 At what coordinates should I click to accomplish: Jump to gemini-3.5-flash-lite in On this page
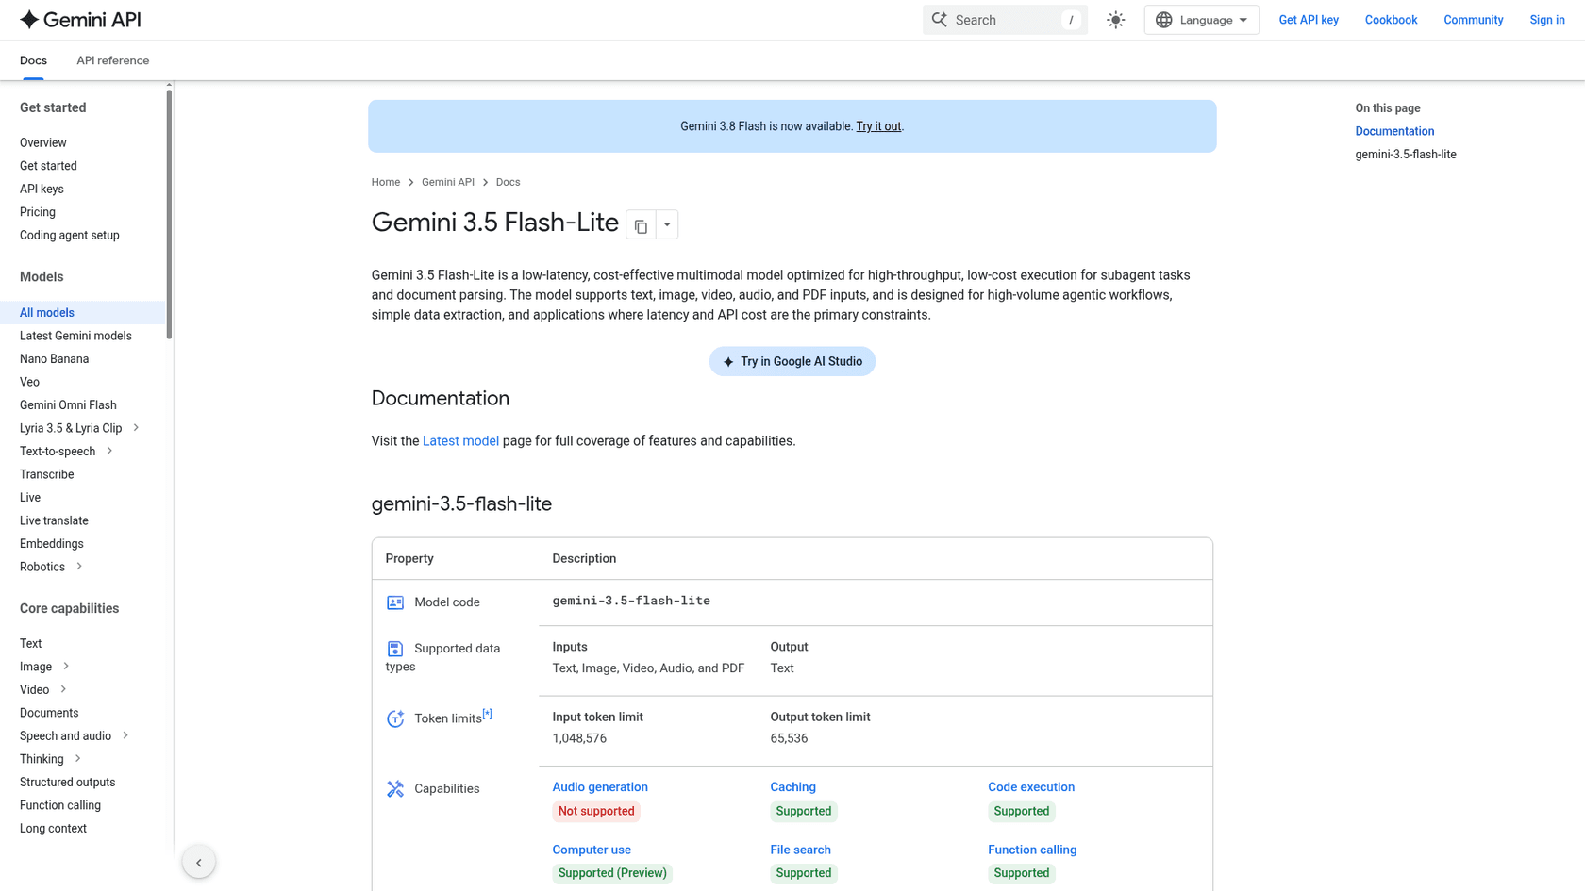[1405, 155]
